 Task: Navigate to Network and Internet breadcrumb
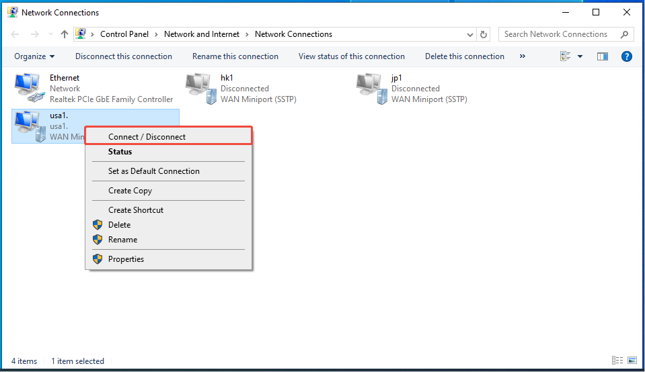[202, 34]
